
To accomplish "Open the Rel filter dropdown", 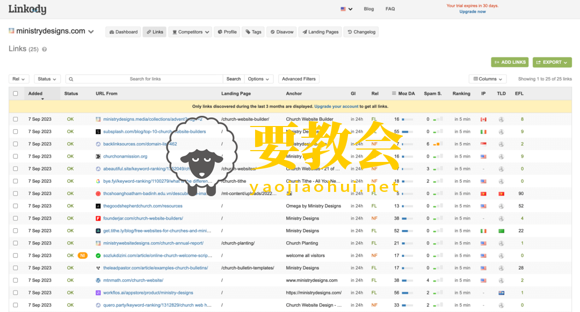I will click(18, 79).
